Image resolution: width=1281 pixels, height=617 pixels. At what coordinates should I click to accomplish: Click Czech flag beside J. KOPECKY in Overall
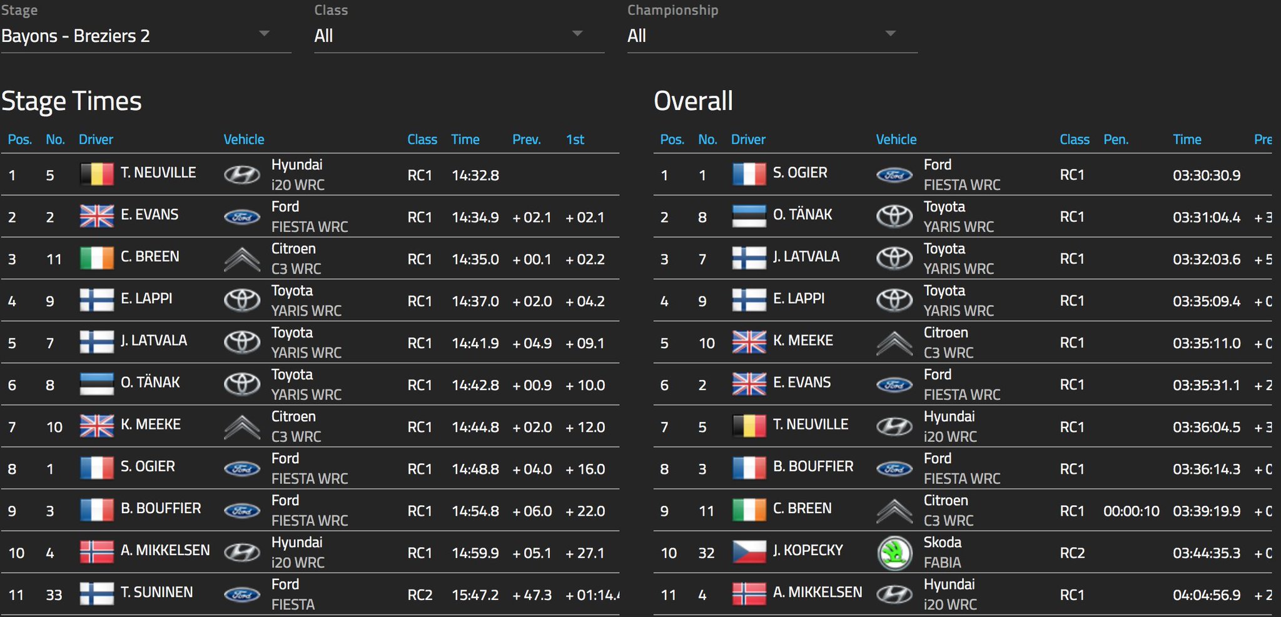(749, 552)
